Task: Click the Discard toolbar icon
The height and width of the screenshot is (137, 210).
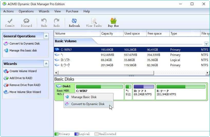Action: (x=26, y=21)
